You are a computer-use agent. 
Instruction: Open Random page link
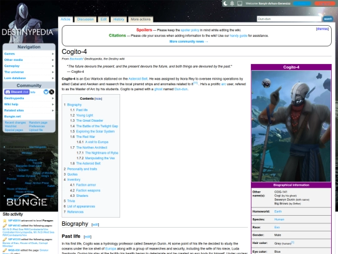click(38, 122)
